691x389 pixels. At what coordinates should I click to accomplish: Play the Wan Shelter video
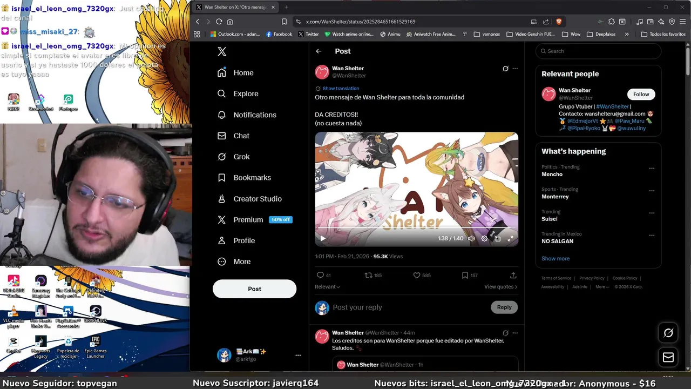(323, 238)
